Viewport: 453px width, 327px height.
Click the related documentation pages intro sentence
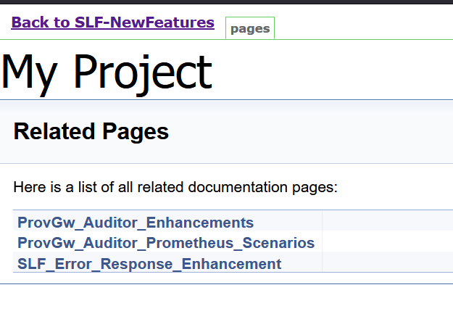[x=175, y=187]
